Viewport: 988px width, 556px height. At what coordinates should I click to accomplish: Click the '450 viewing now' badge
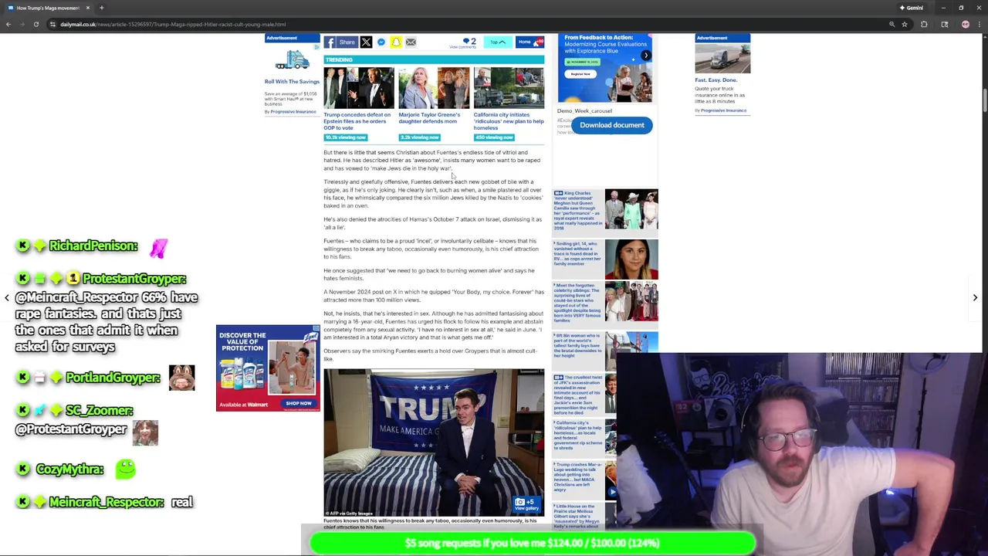click(494, 137)
